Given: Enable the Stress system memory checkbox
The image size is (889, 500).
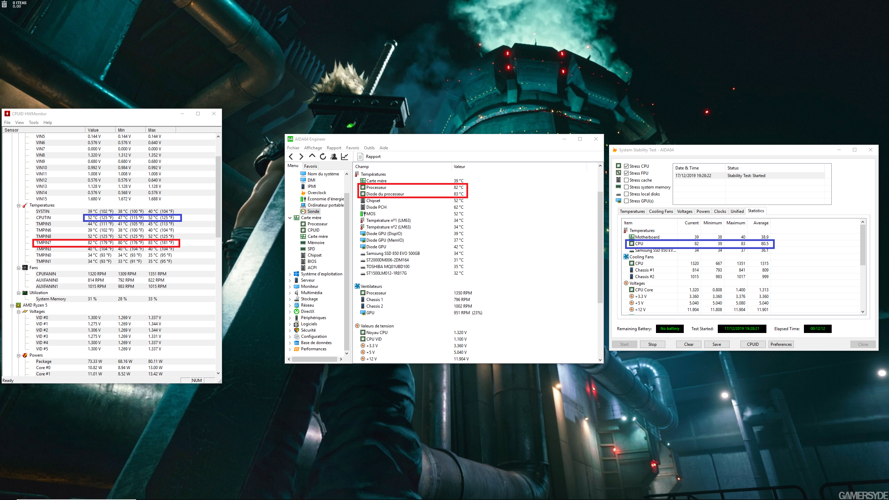Looking at the screenshot, I should [626, 187].
